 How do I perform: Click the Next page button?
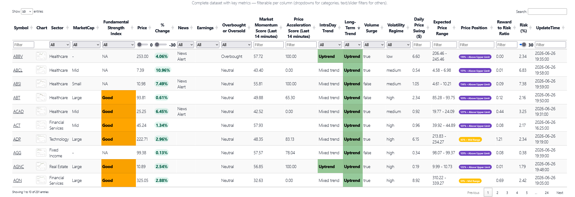pyautogui.click(x=560, y=193)
